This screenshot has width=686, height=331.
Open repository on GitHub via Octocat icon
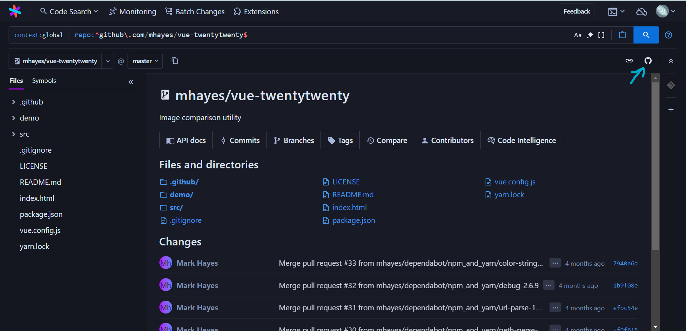648,61
